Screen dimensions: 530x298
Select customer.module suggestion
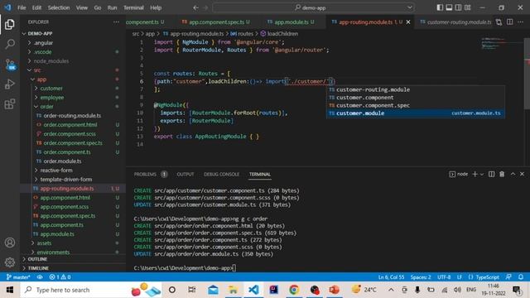(x=416, y=113)
